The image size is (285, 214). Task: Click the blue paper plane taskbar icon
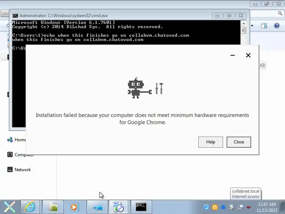click(x=97, y=207)
